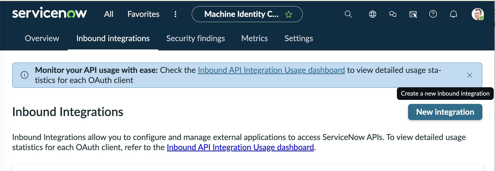Switch to the Overview tab
This screenshot has height=171, width=495.
(x=42, y=38)
